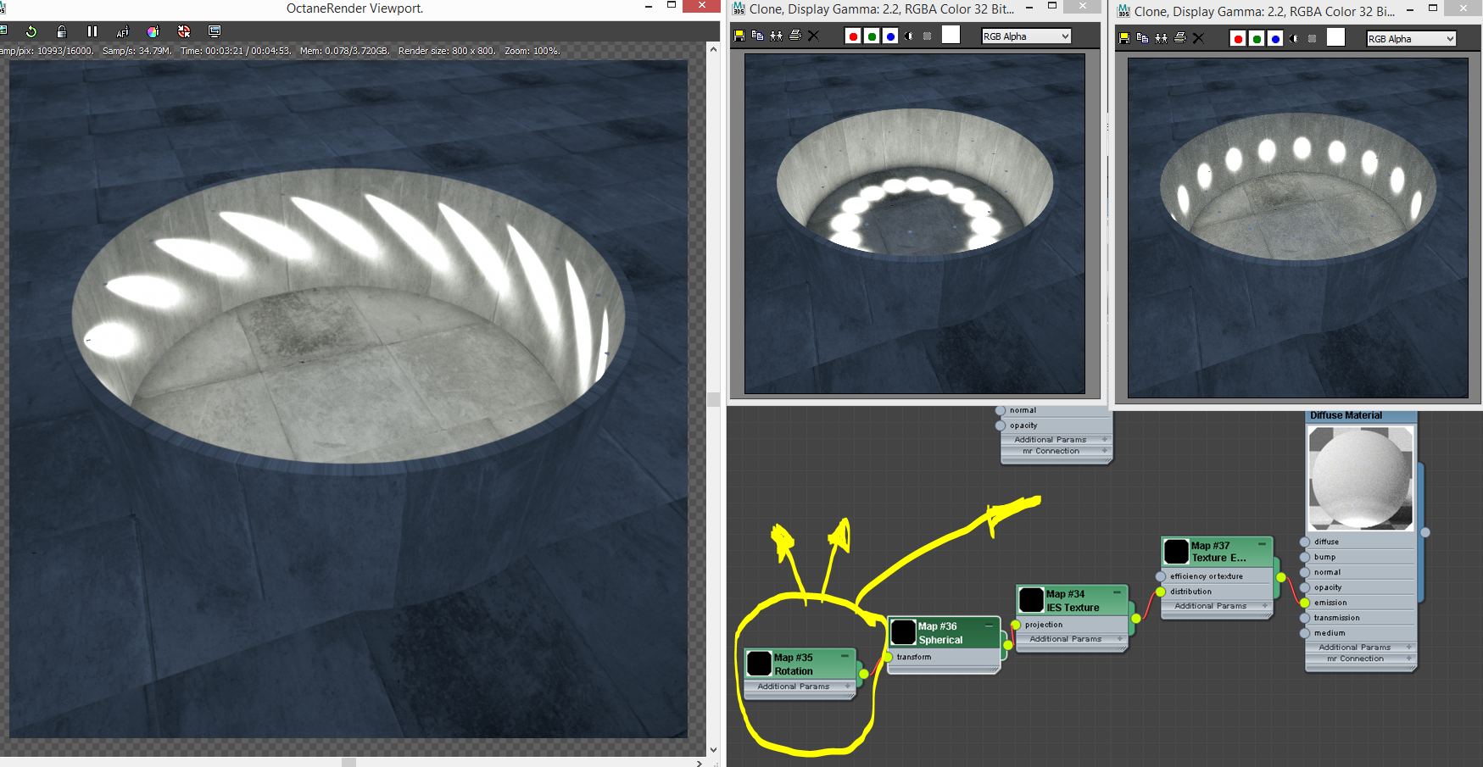Clear image in left Clone window
This screenshot has height=767, width=1483.
(x=813, y=36)
